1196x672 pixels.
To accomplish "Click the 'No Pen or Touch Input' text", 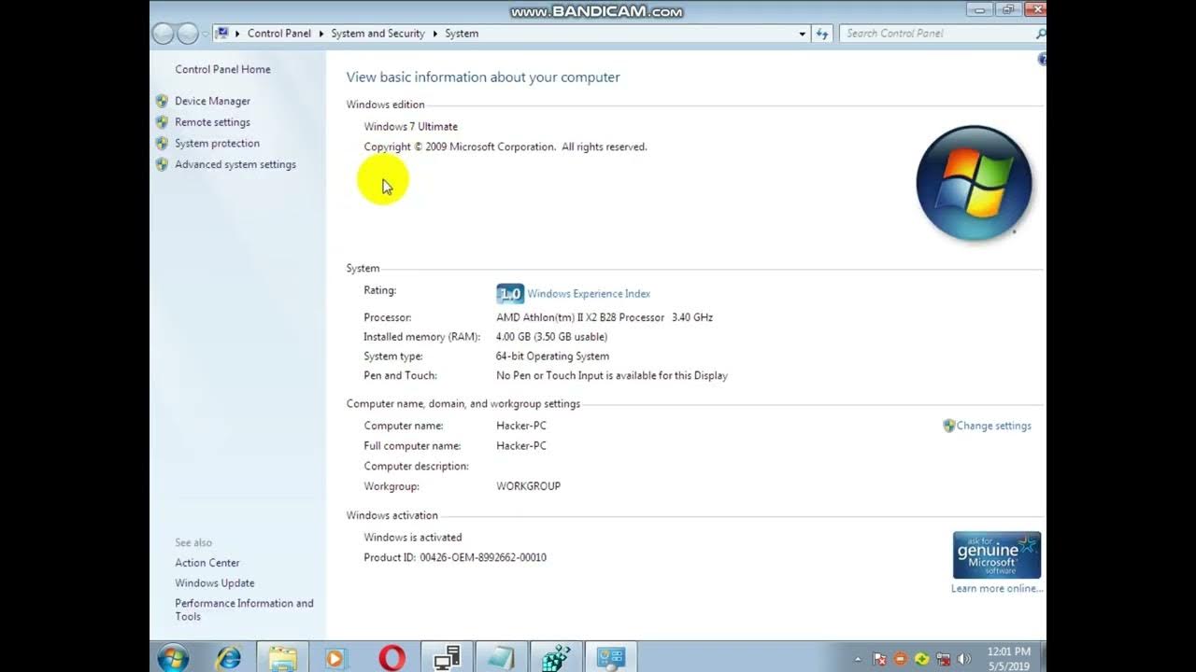I will (612, 376).
